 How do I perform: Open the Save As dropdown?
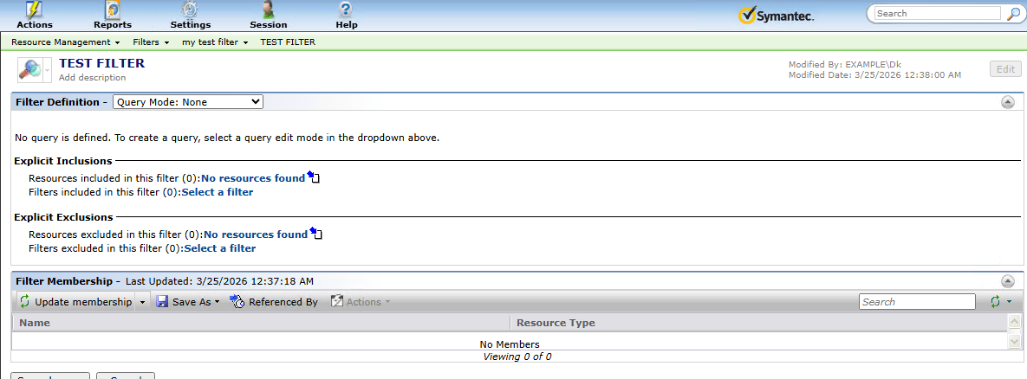pos(217,302)
